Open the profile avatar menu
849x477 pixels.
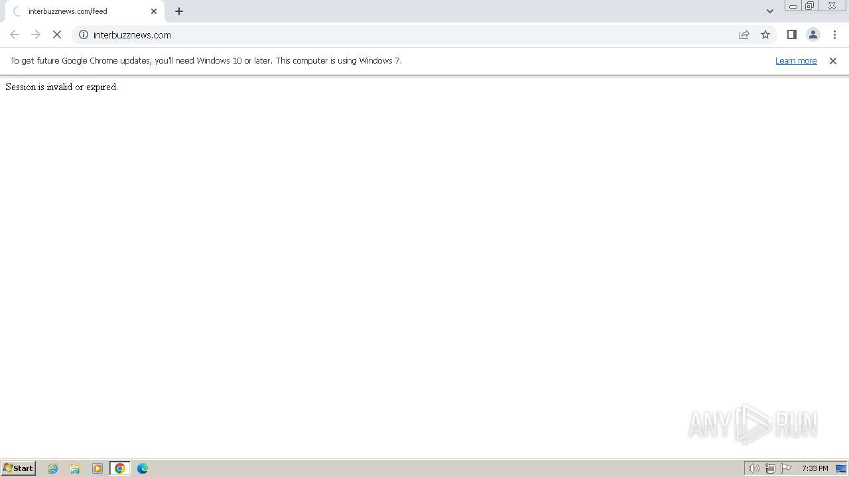click(x=813, y=34)
